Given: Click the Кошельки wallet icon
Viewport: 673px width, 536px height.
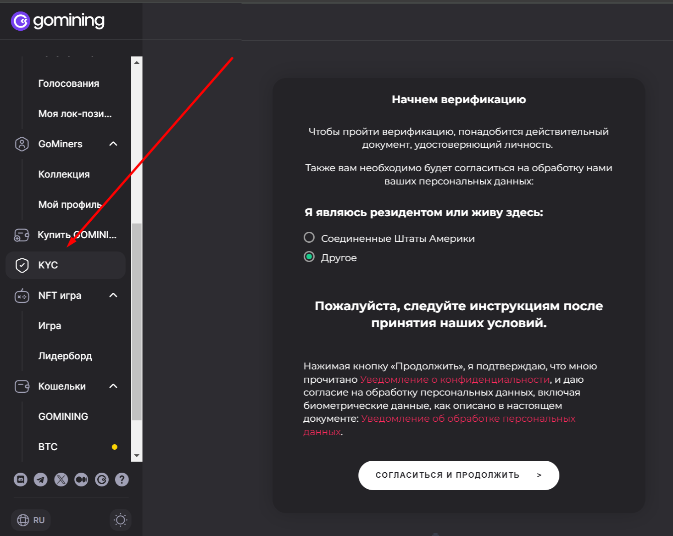Looking at the screenshot, I should coord(22,386).
